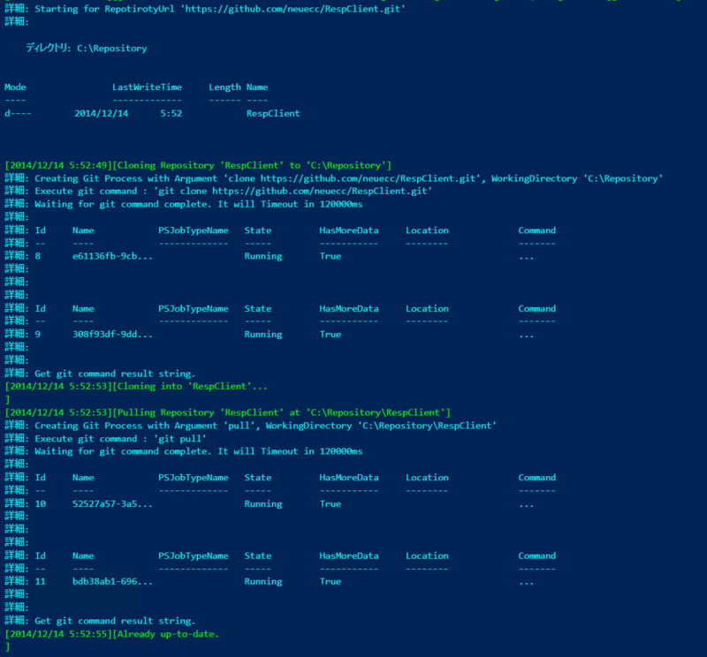707x657 pixels.
Task: Click the green 'Cloning Repository' timestamp line
Action: click(198, 165)
